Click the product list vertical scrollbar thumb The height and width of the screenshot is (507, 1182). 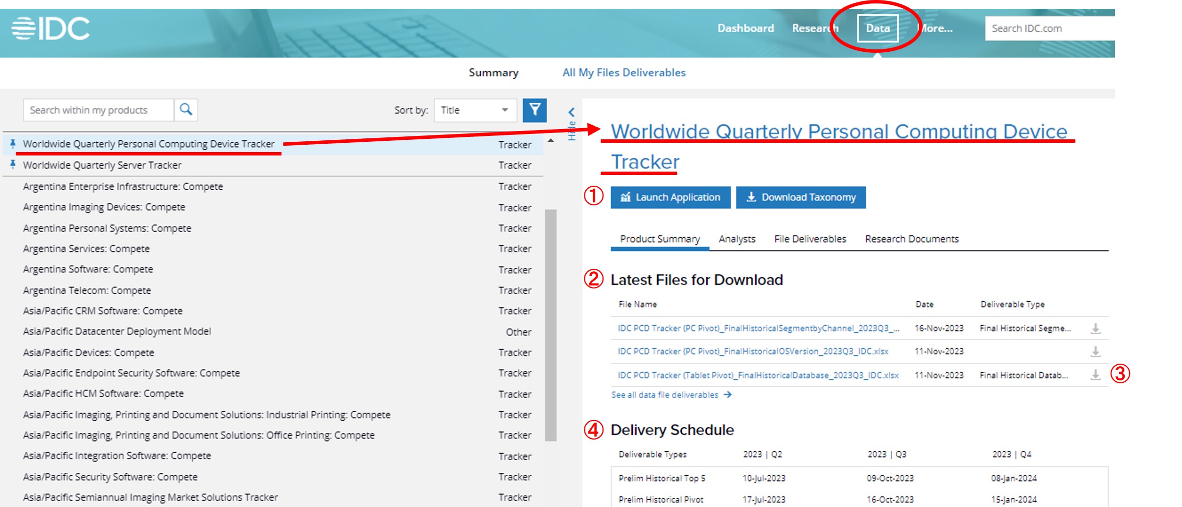pos(551,325)
